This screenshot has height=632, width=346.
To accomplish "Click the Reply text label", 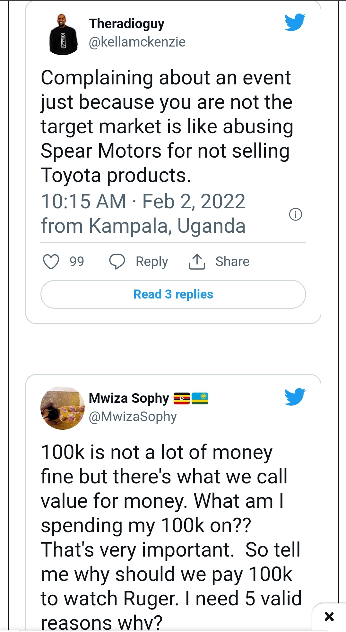I will point(152,262).
